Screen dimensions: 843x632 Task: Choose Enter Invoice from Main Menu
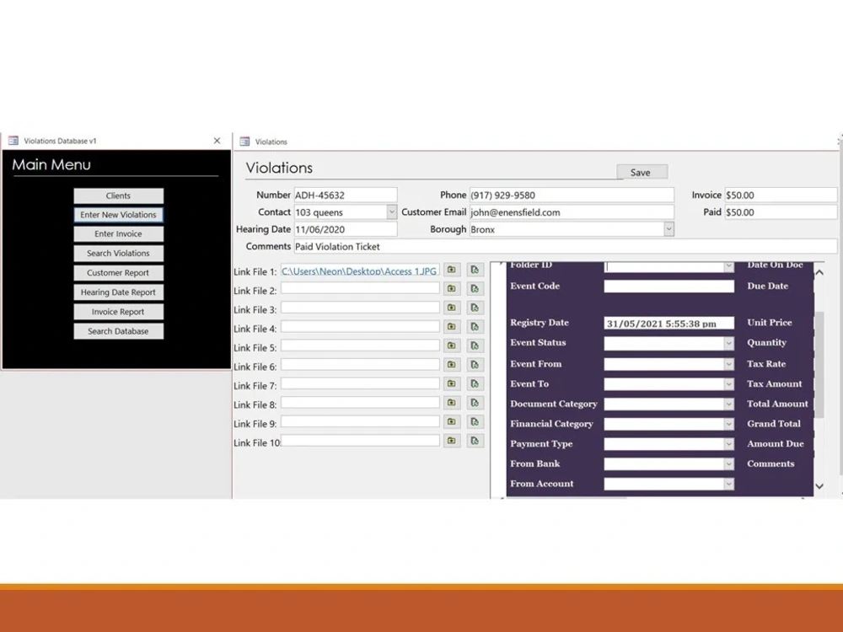[118, 233]
